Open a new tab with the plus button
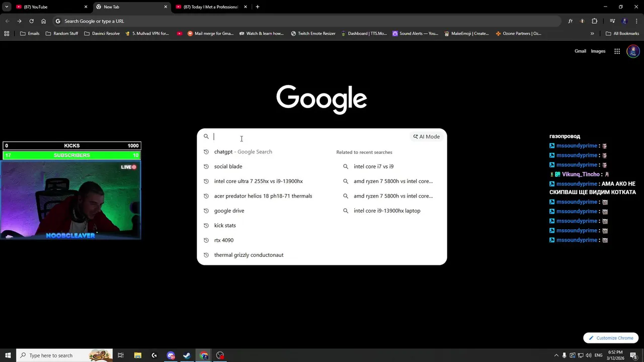 tap(258, 7)
